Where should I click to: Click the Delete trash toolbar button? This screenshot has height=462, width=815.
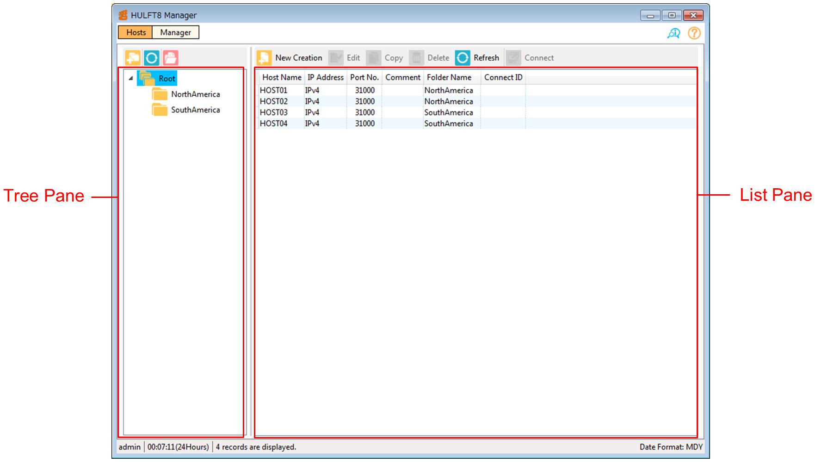[x=429, y=58]
